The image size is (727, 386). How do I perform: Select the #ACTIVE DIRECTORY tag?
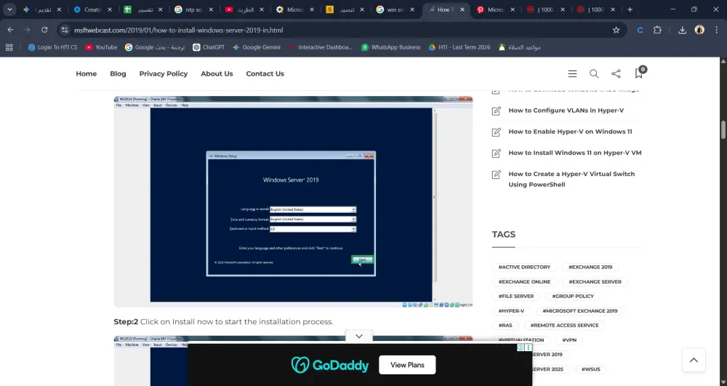(x=524, y=267)
